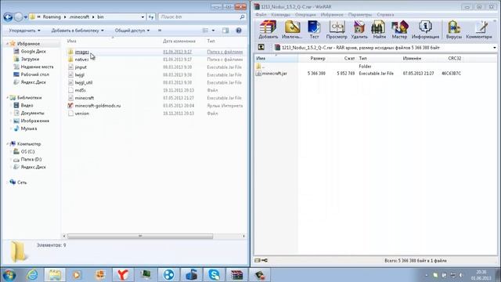The height and width of the screenshot is (282, 501).
Task: Open the Параметры menu in WinRAR
Action: click(x=360, y=15)
